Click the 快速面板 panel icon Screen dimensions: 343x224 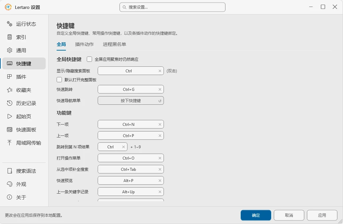pyautogui.click(x=9, y=130)
